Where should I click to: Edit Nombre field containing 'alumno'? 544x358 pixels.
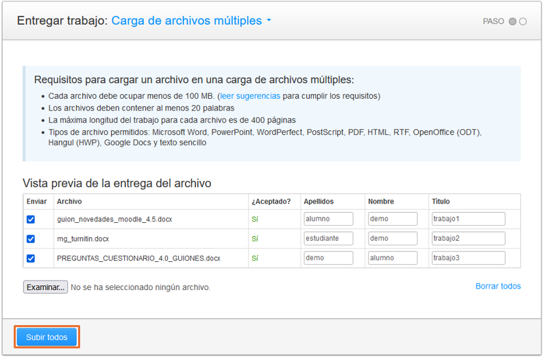point(393,258)
